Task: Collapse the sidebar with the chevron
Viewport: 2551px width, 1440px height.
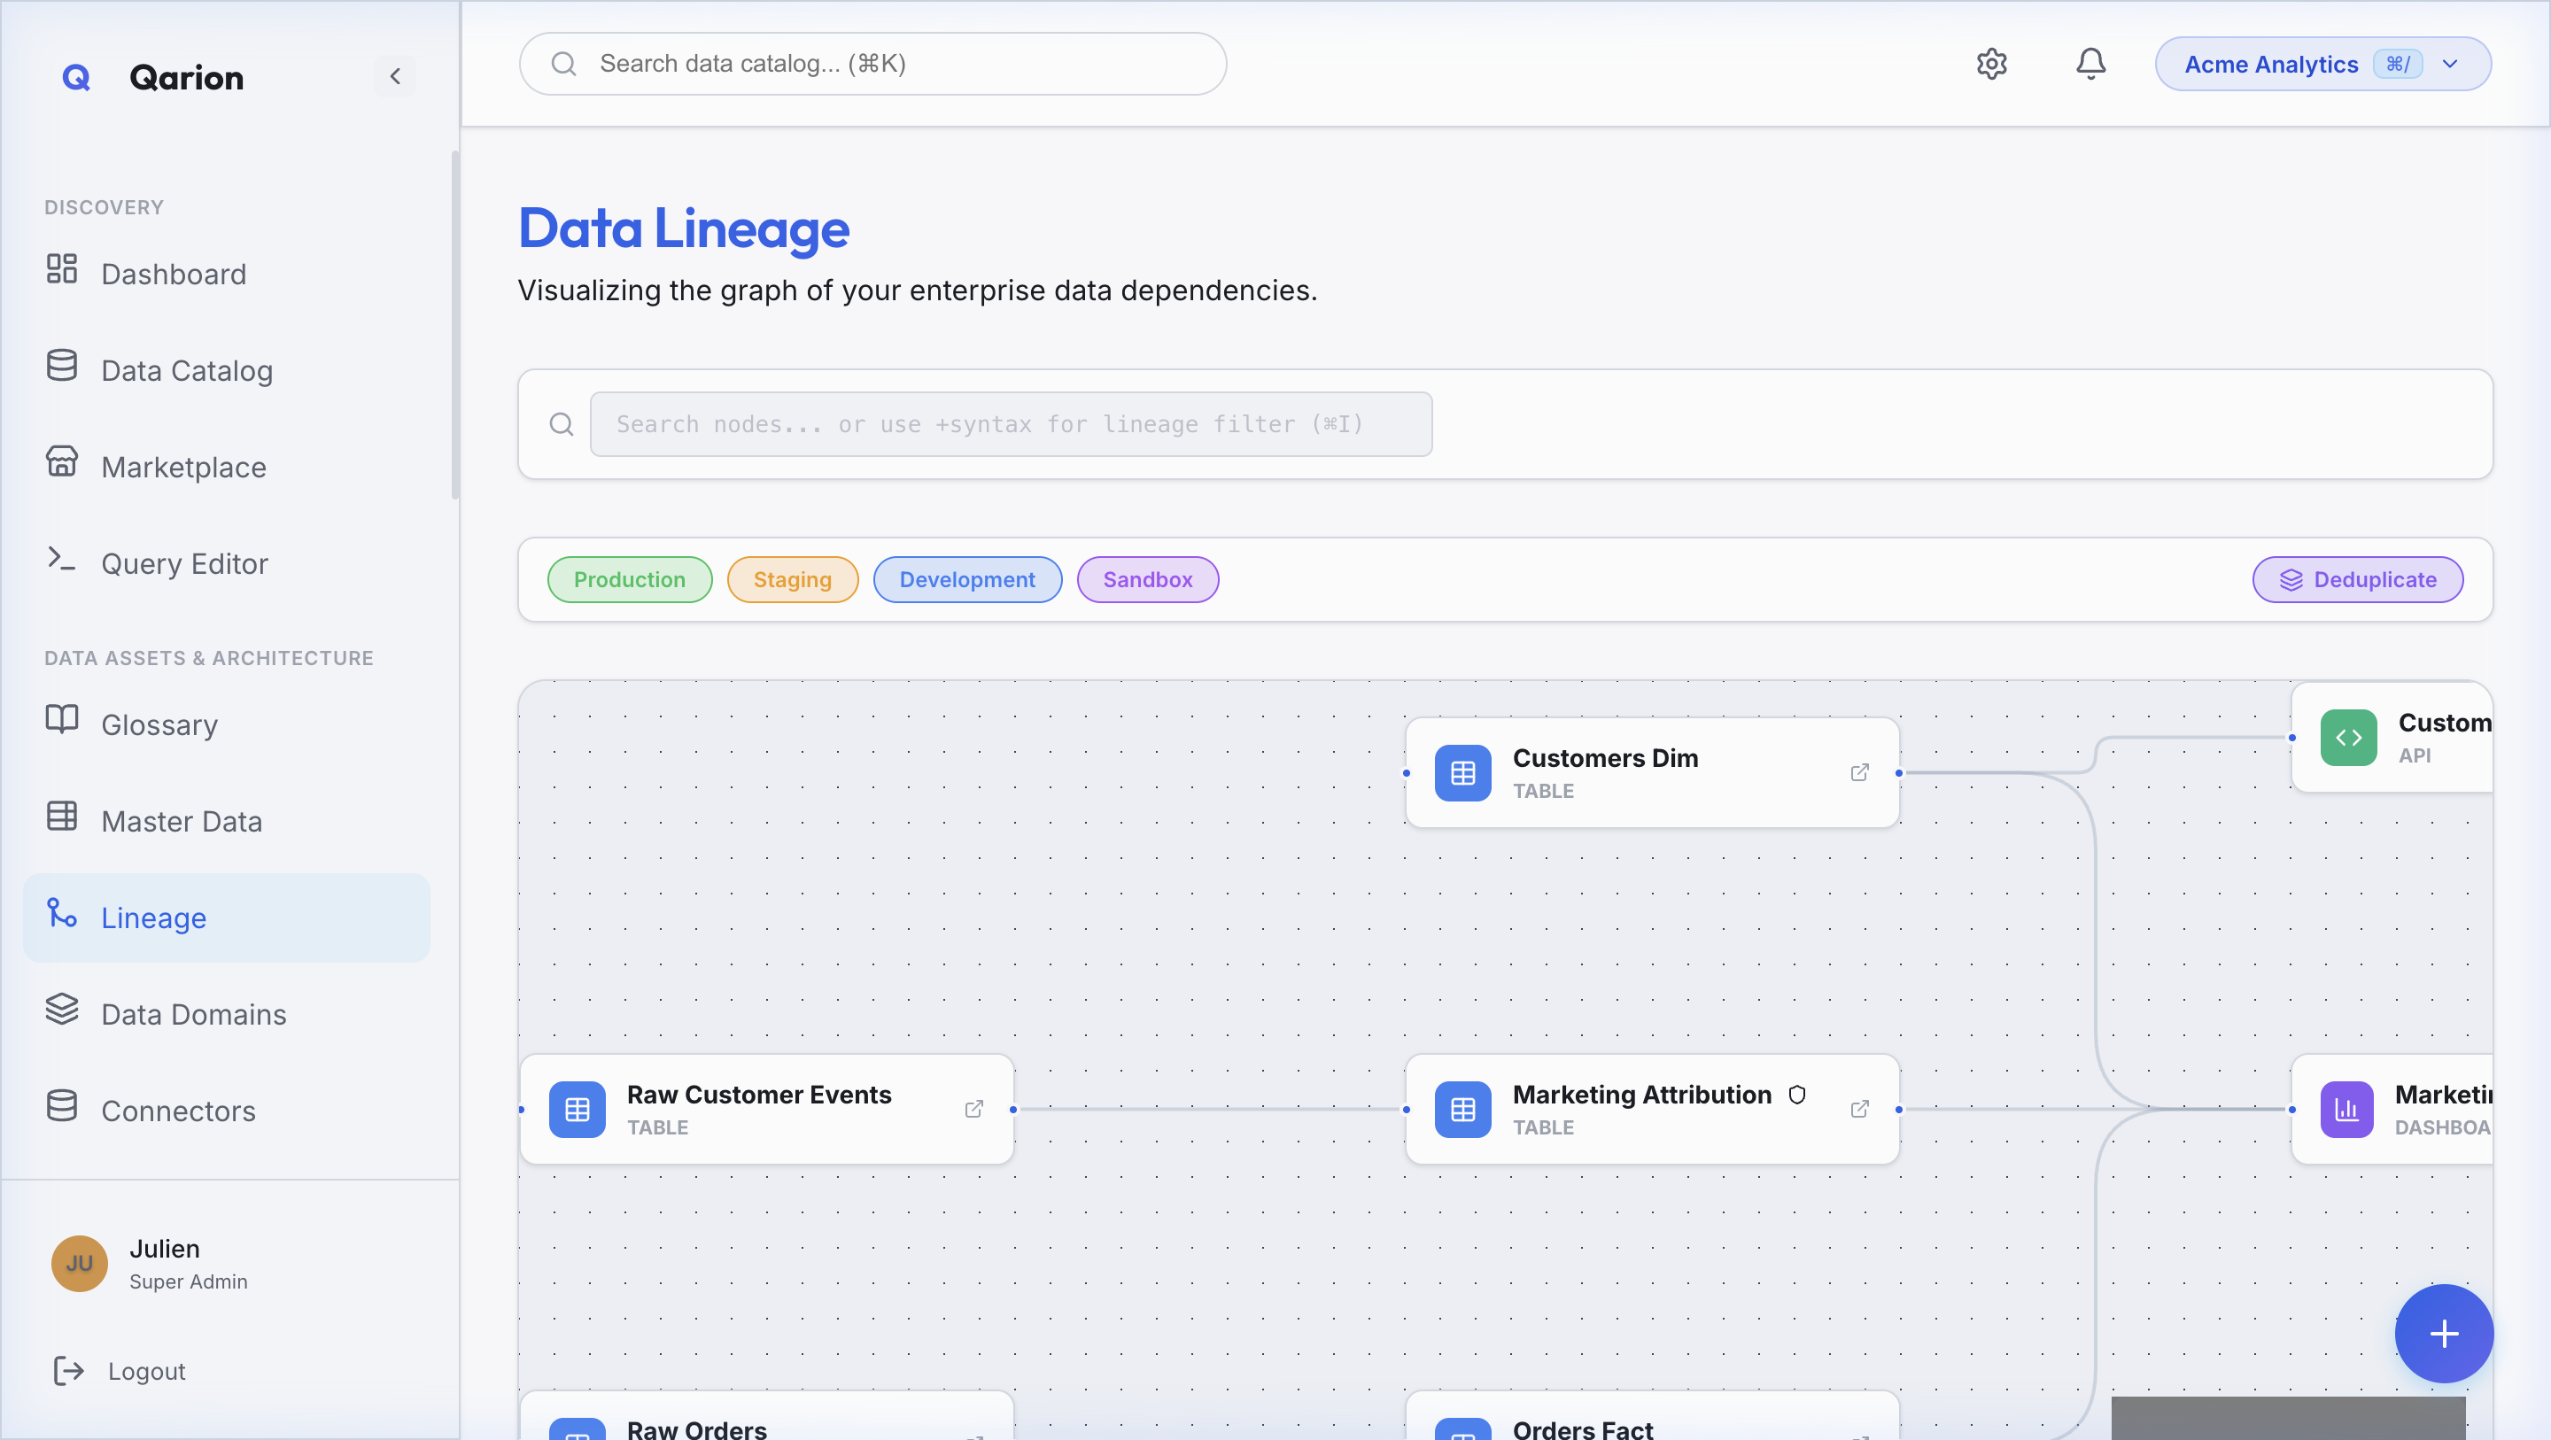Action: pos(395,76)
